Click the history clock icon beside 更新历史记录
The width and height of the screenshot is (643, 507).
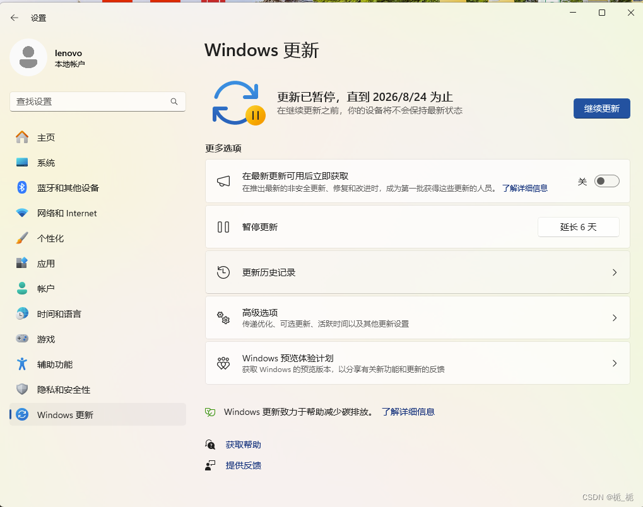[223, 272]
